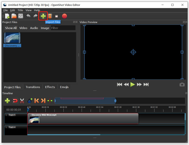Float the Project Files panel
This screenshot has width=189, height=145.
click(74, 22)
